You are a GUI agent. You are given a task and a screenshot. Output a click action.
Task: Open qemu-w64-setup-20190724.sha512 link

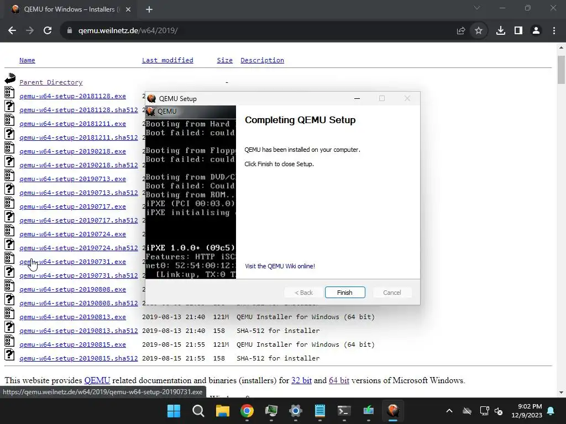(x=78, y=248)
